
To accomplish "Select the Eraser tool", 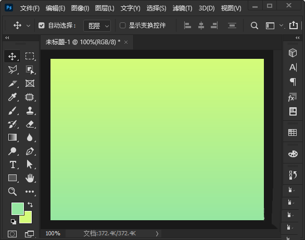I will 30,124.
